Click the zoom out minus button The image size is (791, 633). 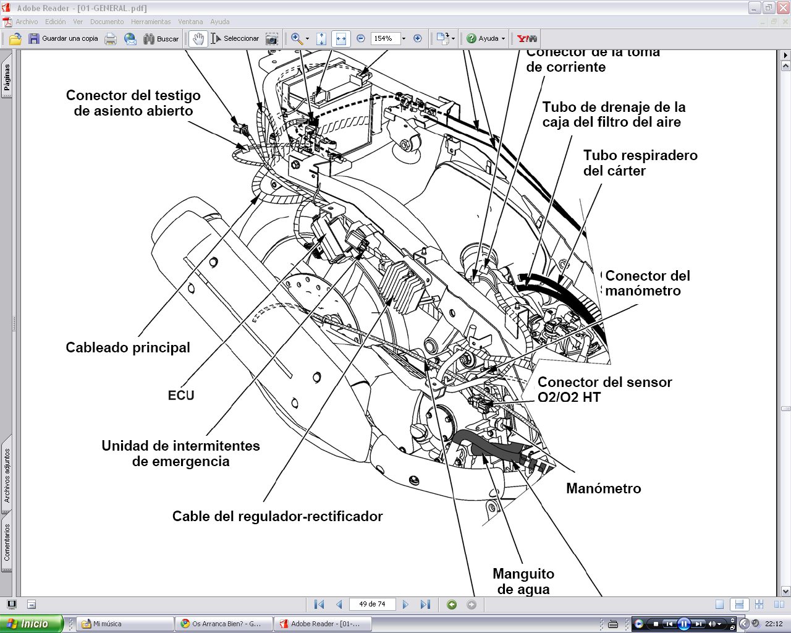[361, 38]
